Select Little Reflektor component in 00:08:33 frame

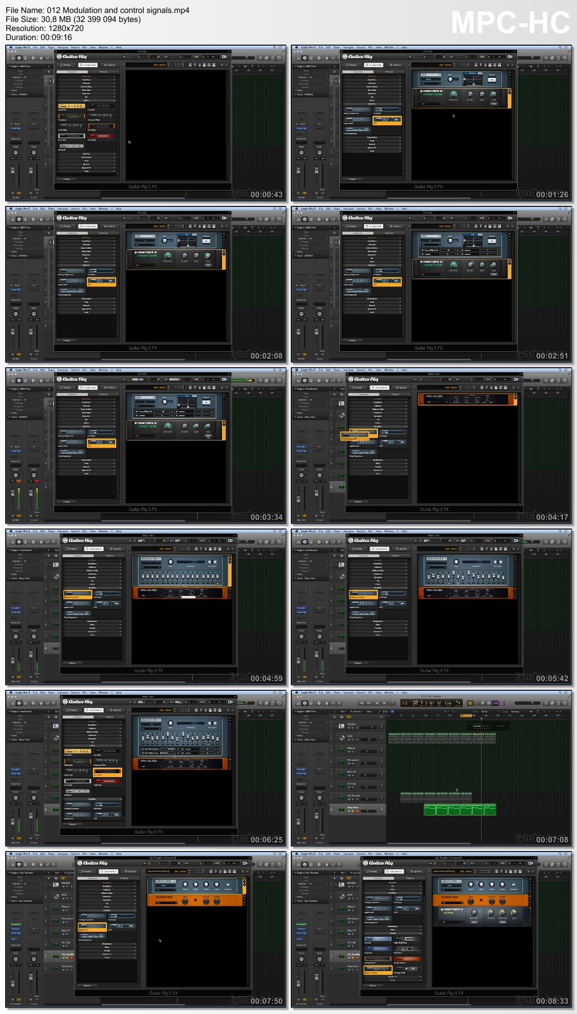coord(407,940)
